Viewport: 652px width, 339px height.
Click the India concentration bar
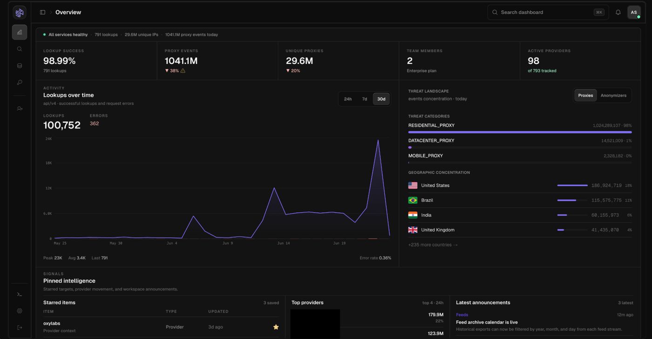point(572,215)
